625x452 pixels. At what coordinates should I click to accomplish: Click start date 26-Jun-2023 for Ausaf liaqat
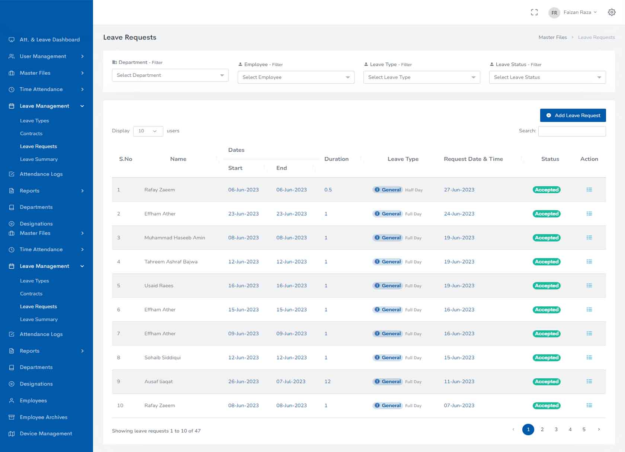pos(243,381)
